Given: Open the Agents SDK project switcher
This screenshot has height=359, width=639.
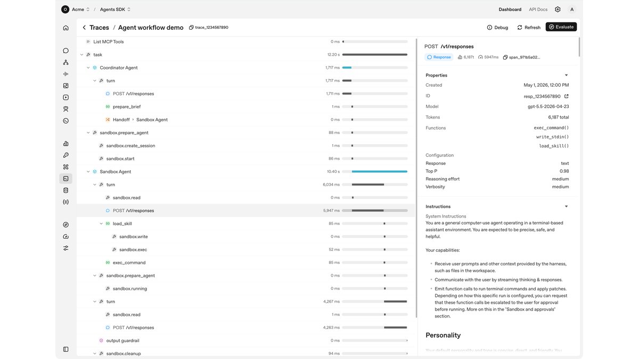Looking at the screenshot, I should [115, 9].
